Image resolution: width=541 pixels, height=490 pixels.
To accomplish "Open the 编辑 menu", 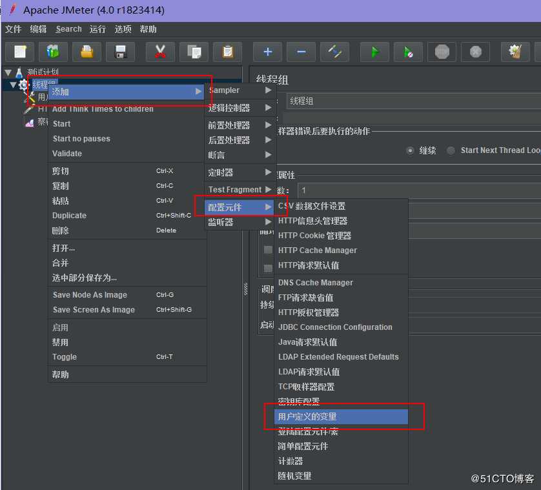I will [38, 29].
